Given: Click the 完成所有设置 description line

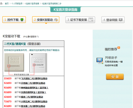Looking at the screenshot, I should 111,65.
